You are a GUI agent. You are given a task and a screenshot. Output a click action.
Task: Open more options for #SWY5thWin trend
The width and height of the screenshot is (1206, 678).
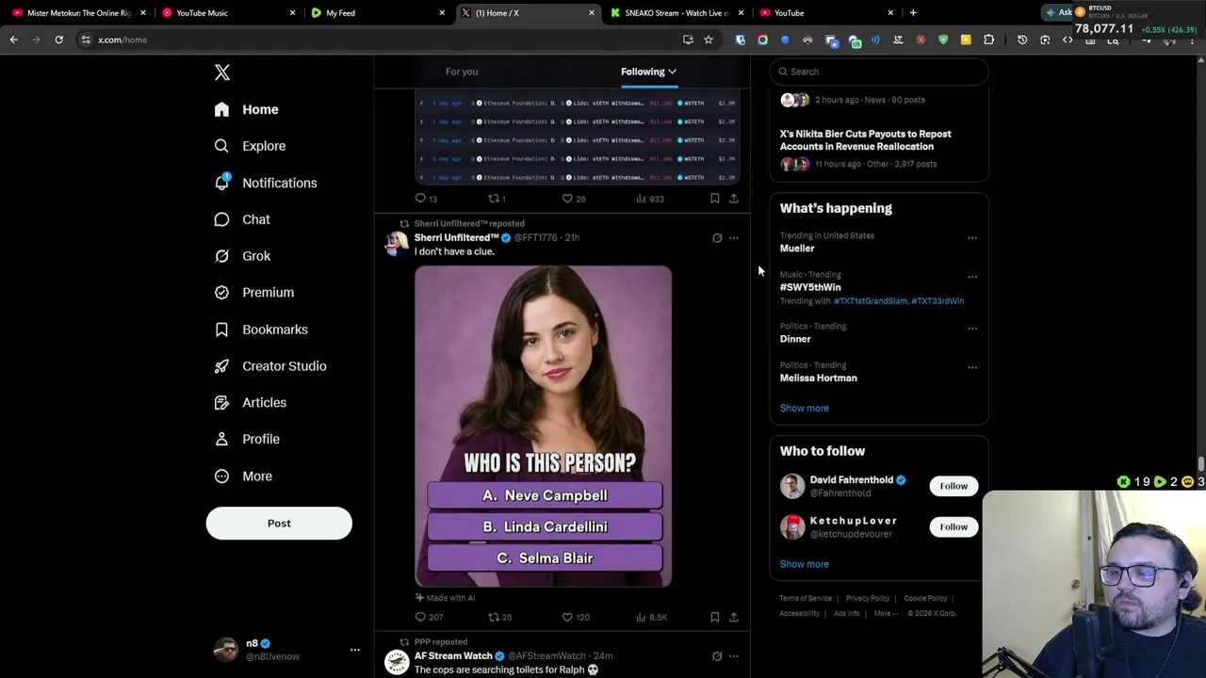click(972, 277)
